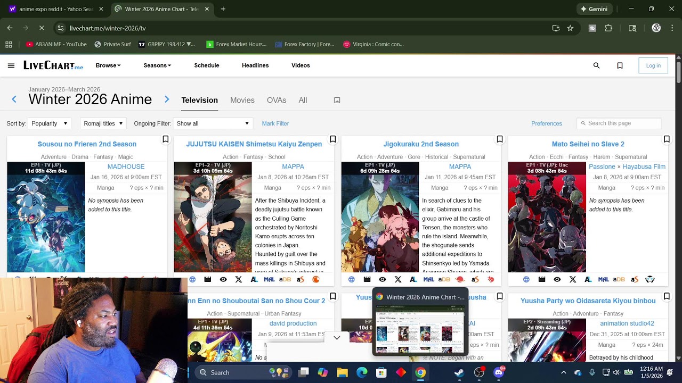
Task: Open Jujutsu Kaisen videos clapperboard icon
Action: point(208,279)
